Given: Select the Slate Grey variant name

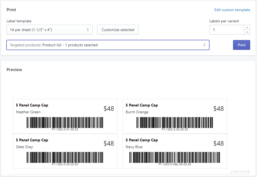Looking at the screenshot, I should [x=25, y=147].
